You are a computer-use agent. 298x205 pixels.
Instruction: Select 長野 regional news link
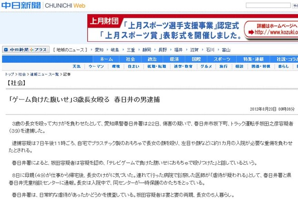tap(163, 50)
